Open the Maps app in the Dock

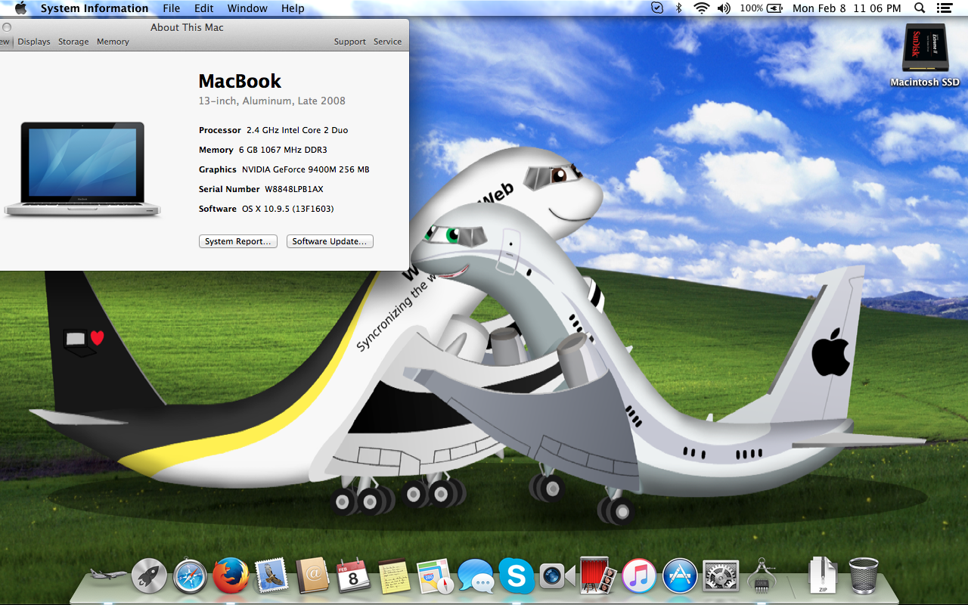click(435, 576)
